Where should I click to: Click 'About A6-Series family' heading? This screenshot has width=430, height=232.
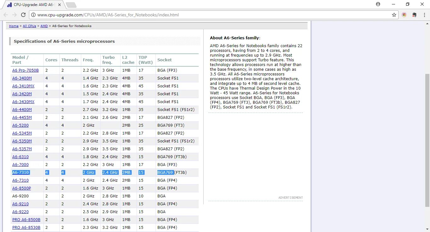(x=235, y=38)
